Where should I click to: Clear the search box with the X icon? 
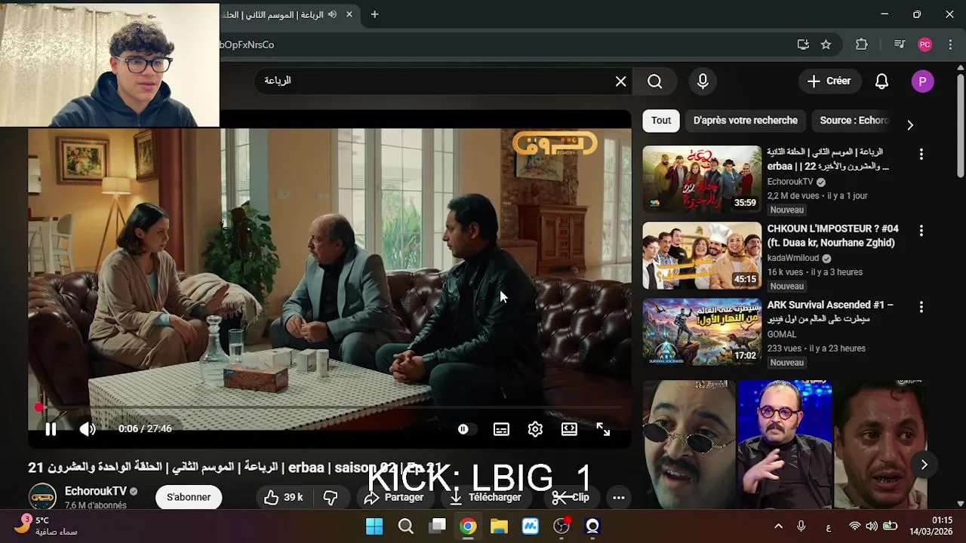[620, 81]
